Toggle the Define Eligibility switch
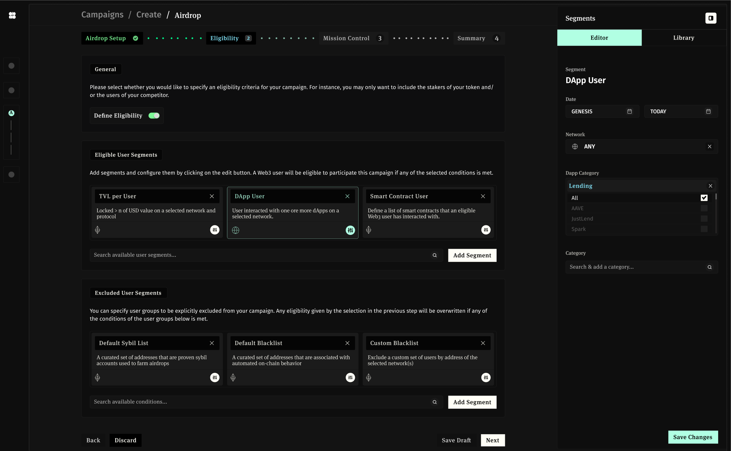This screenshot has width=731, height=451. (154, 116)
